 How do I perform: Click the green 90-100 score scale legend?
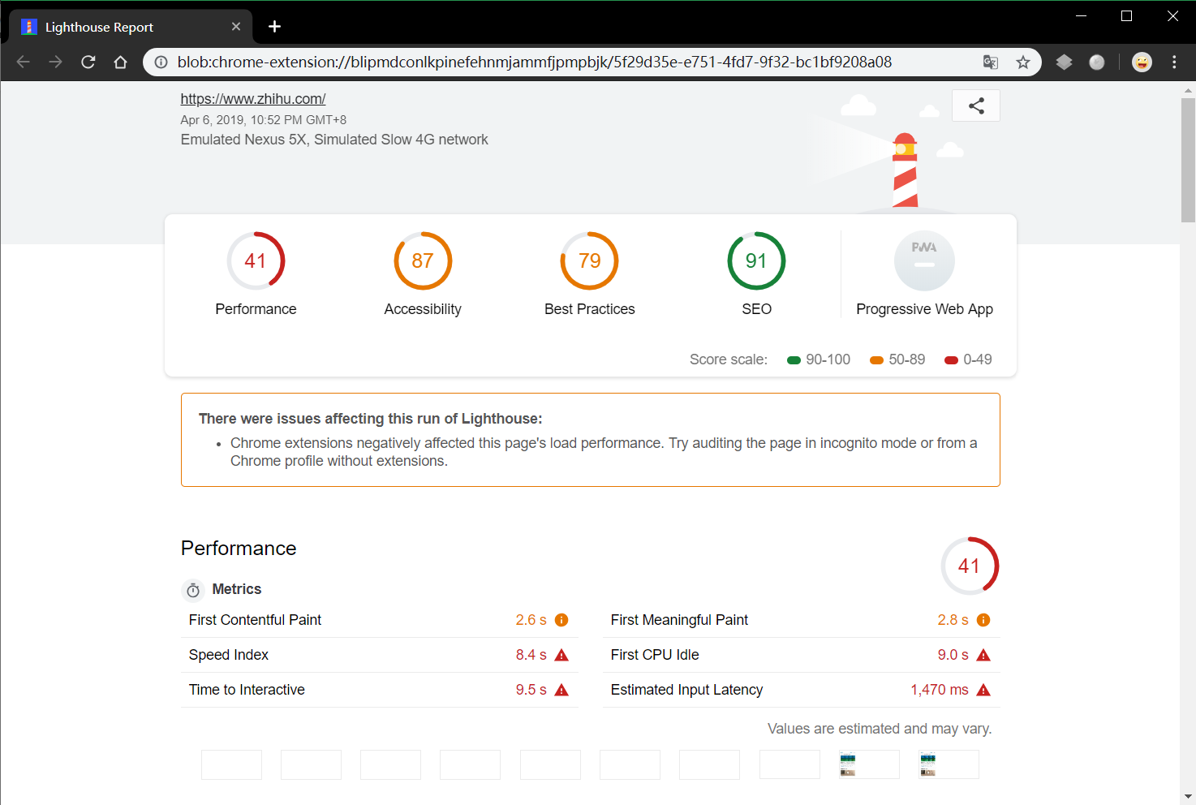click(x=819, y=359)
